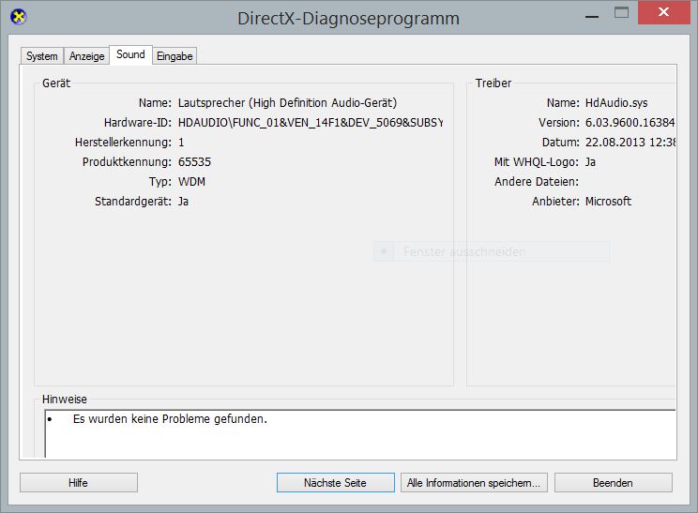The height and width of the screenshot is (513, 698).
Task: Close the DirectX-Diagnoseprogramm window
Action: (663, 12)
